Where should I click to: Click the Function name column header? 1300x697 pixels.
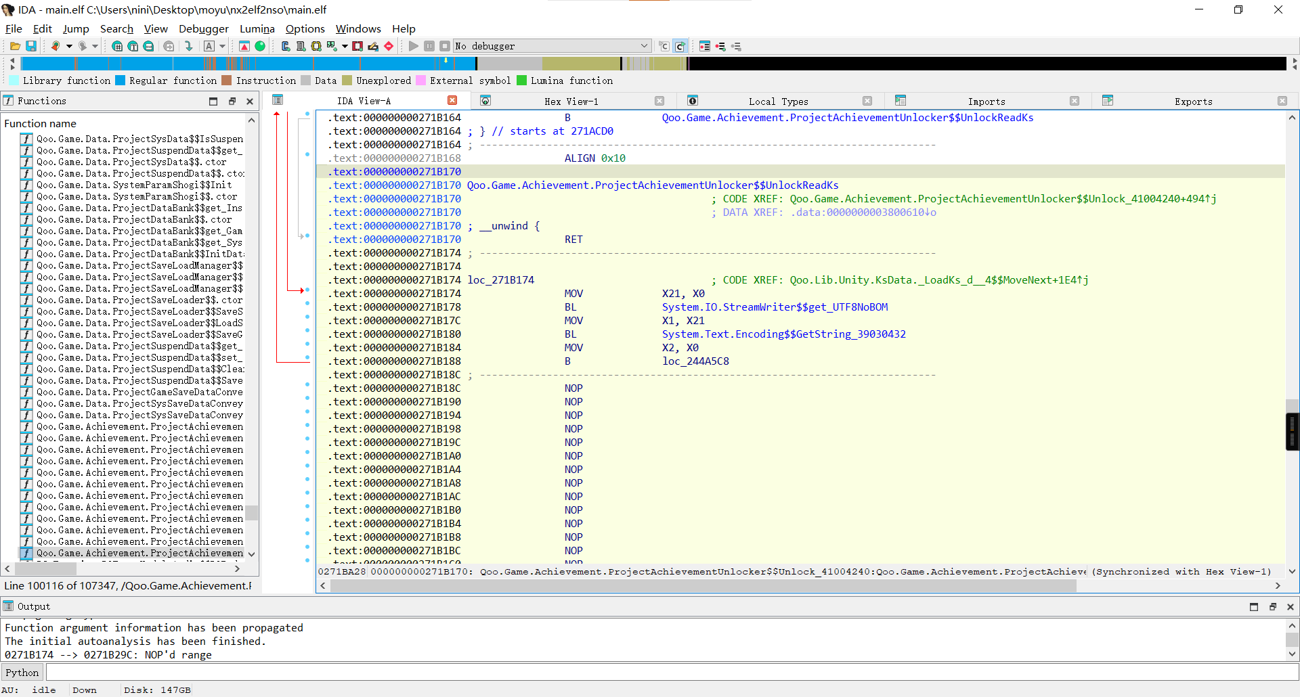[41, 123]
